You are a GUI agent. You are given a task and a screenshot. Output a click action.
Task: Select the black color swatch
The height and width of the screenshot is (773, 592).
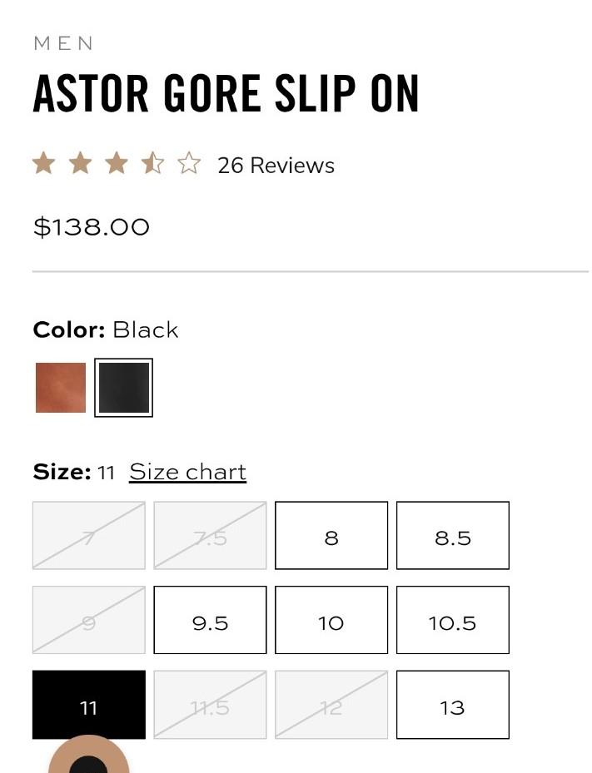point(123,388)
